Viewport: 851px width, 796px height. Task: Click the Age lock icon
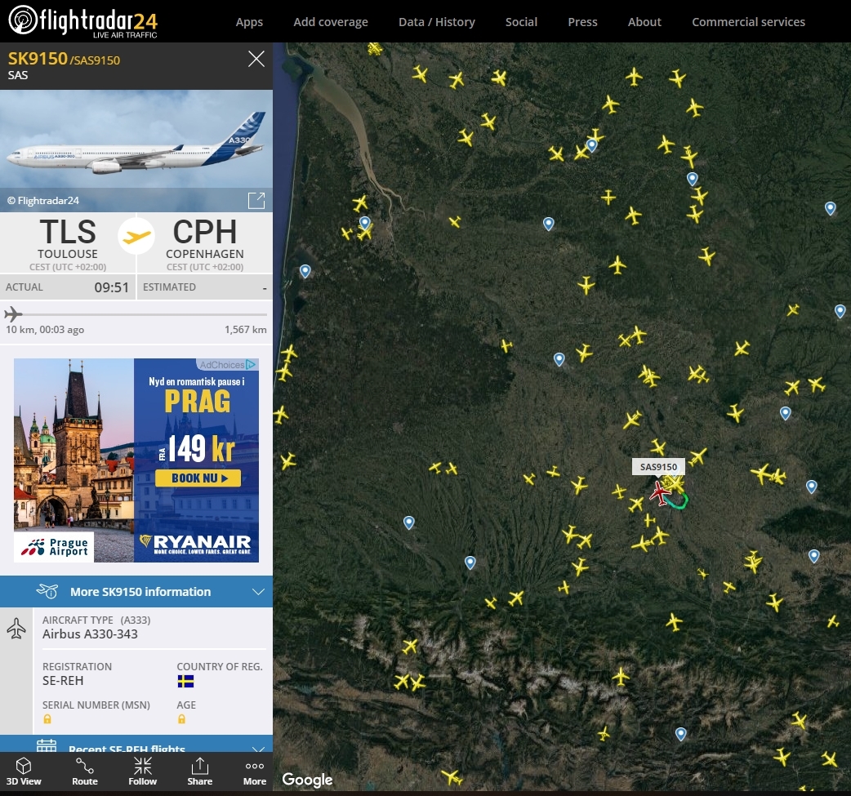(x=181, y=719)
